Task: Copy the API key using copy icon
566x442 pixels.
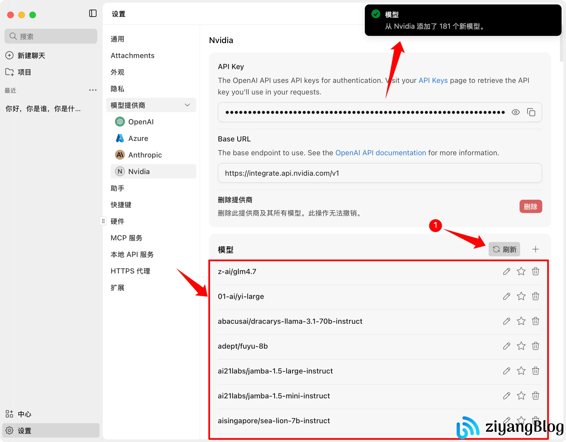Action: pos(531,112)
